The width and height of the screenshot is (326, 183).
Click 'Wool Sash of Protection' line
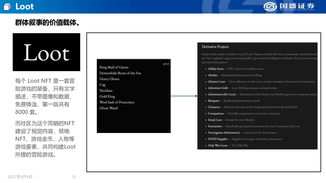pyautogui.click(x=117, y=102)
